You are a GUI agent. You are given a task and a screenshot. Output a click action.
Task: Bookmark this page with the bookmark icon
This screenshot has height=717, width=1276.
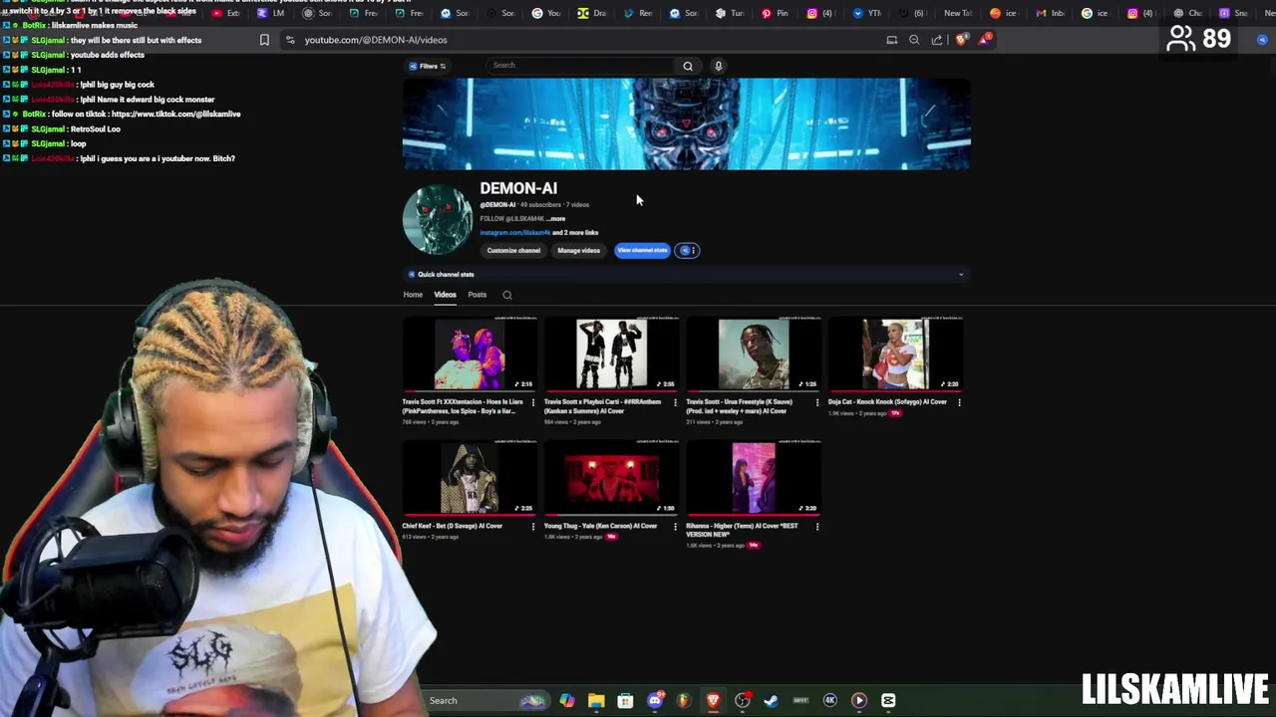tap(264, 40)
